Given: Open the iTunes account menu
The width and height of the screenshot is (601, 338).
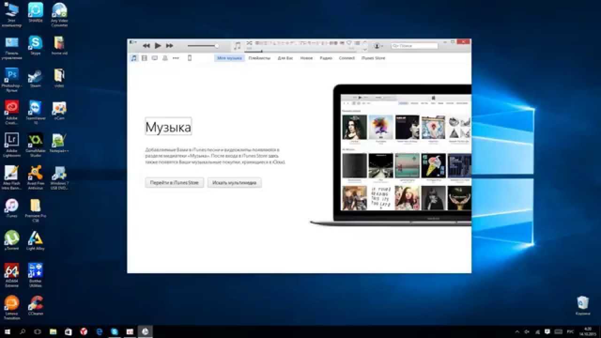Looking at the screenshot, I should click(378, 46).
